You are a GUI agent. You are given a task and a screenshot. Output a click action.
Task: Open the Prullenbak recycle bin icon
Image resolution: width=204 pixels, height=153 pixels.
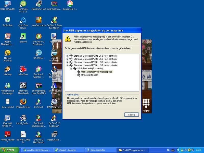pyautogui.click(x=8, y=22)
